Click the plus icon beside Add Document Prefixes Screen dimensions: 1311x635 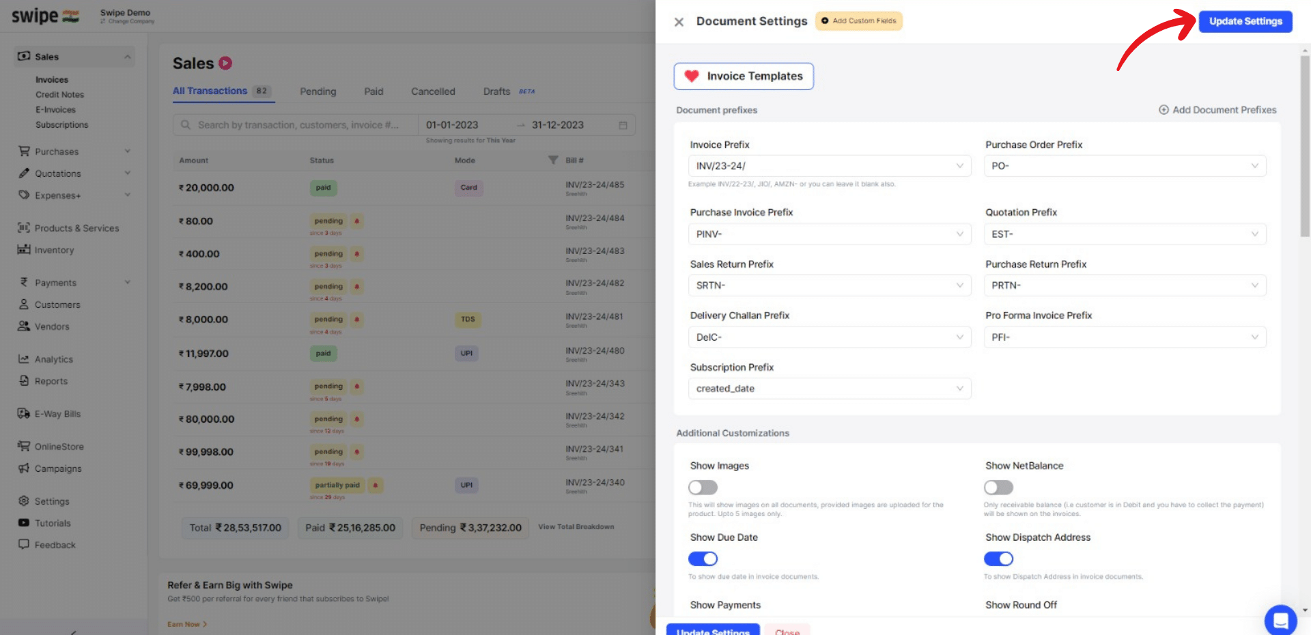pyautogui.click(x=1164, y=110)
